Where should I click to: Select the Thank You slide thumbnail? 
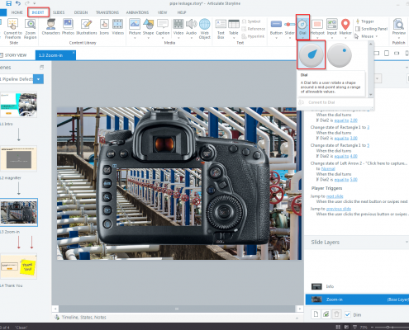18,266
